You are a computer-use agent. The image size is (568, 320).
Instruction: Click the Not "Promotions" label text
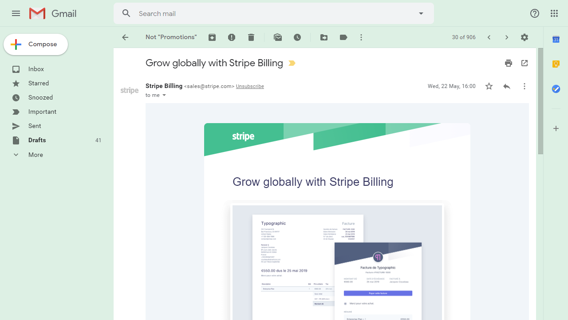(171, 37)
